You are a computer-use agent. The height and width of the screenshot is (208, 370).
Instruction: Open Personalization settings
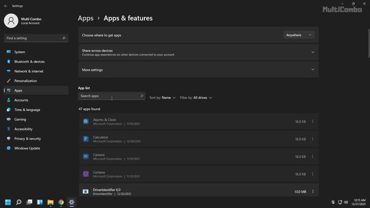point(36,81)
